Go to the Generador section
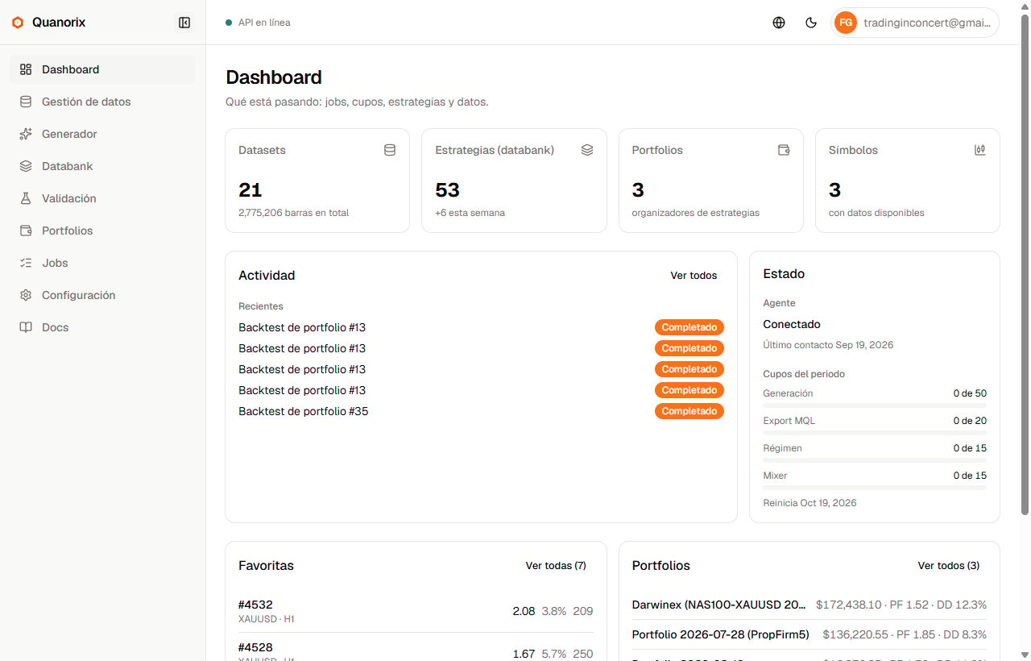This screenshot has width=1031, height=661. (x=103, y=134)
